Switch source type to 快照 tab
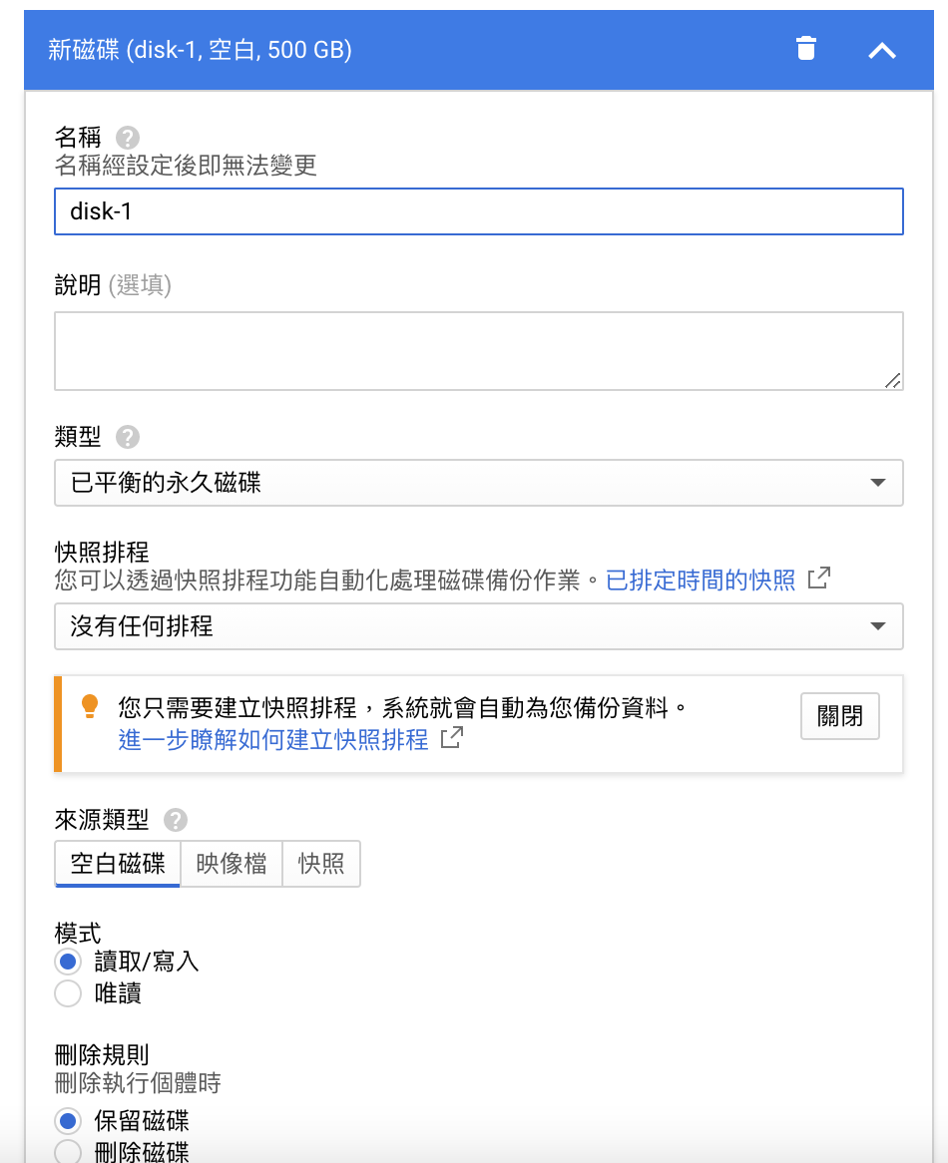 [321, 864]
